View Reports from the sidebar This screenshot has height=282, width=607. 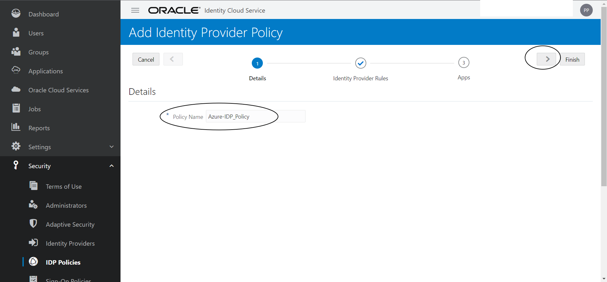click(39, 128)
